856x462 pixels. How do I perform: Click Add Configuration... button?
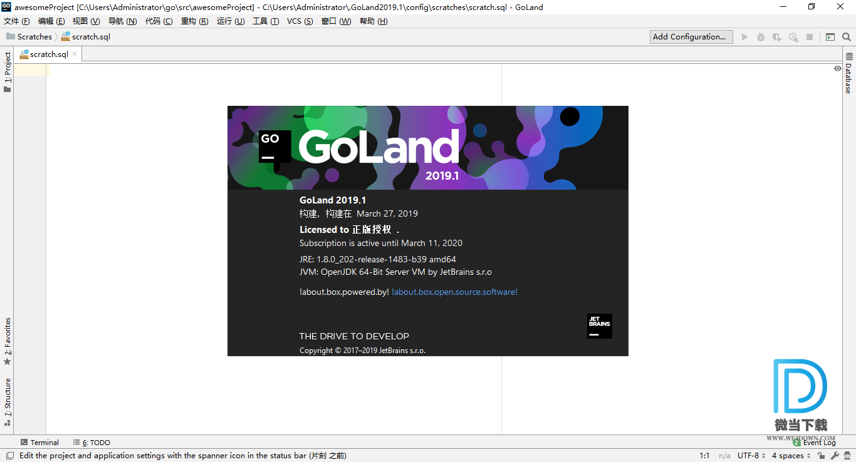(691, 37)
